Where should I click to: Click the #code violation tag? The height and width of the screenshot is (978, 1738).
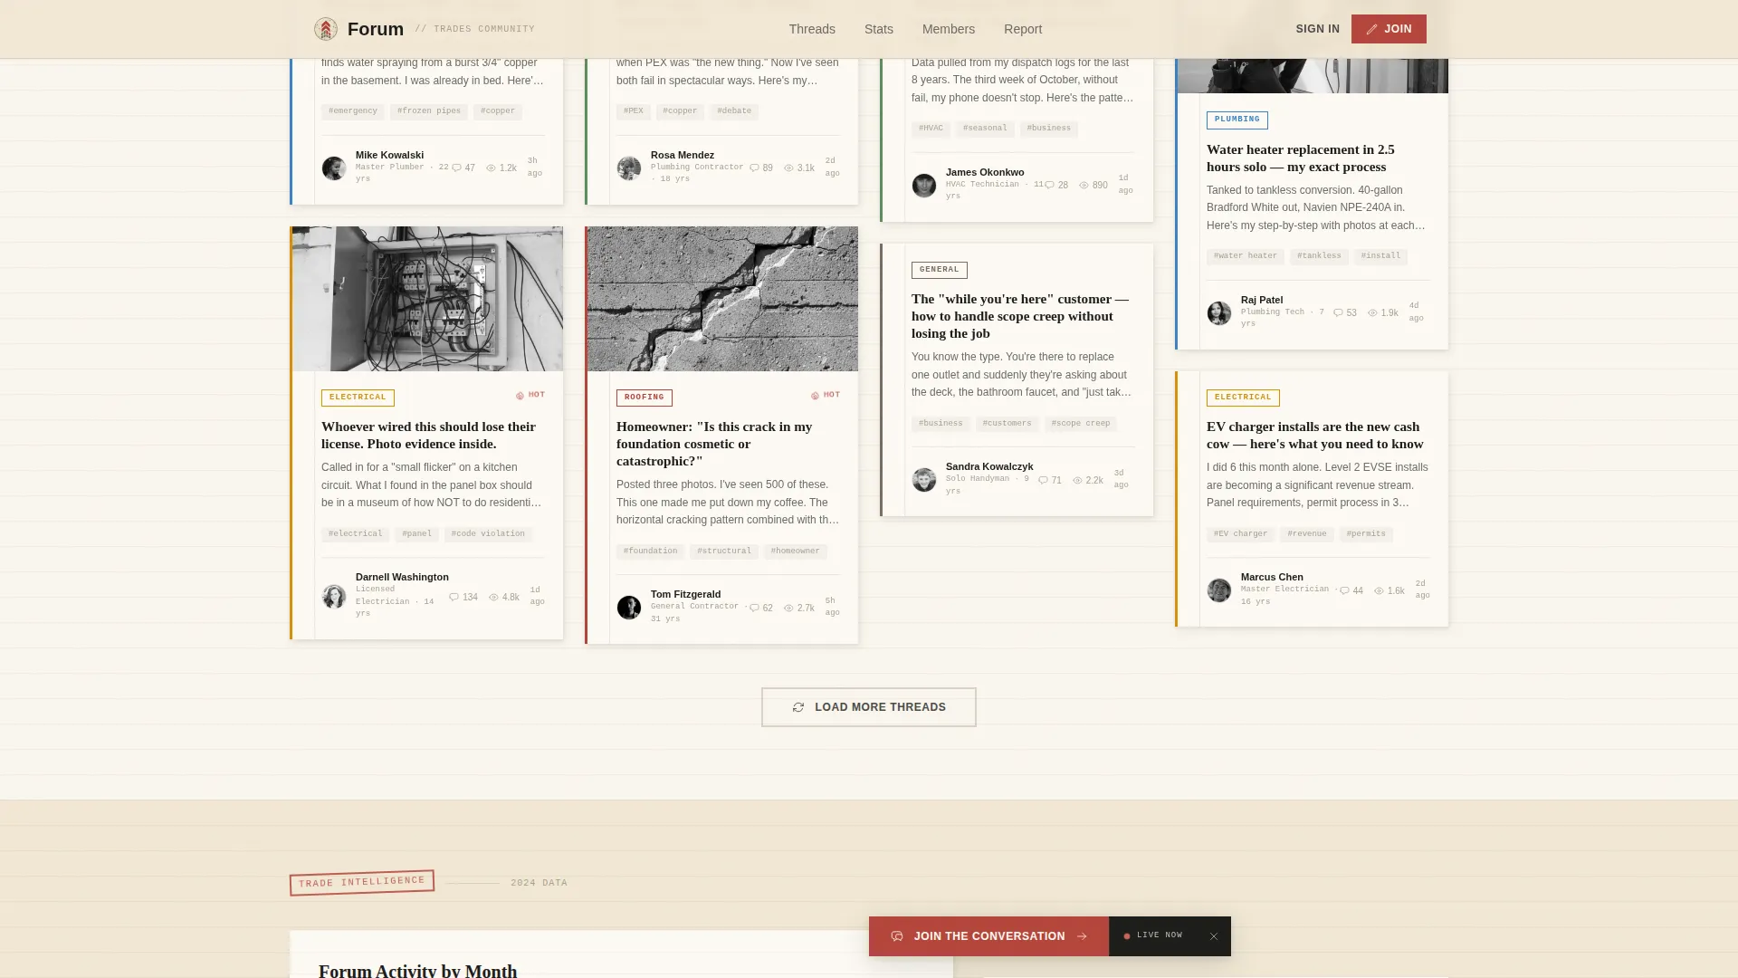(488, 534)
